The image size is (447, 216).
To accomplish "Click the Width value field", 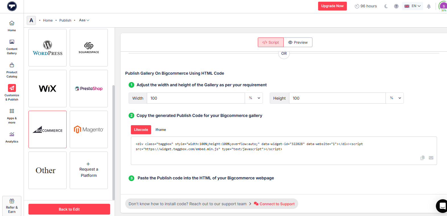I will pyautogui.click(x=196, y=98).
